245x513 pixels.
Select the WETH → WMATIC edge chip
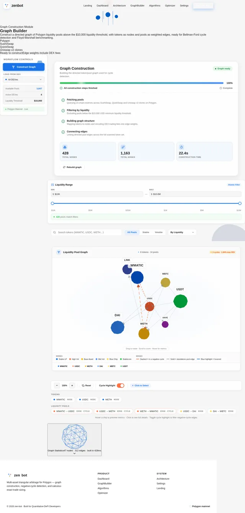[155, 411]
